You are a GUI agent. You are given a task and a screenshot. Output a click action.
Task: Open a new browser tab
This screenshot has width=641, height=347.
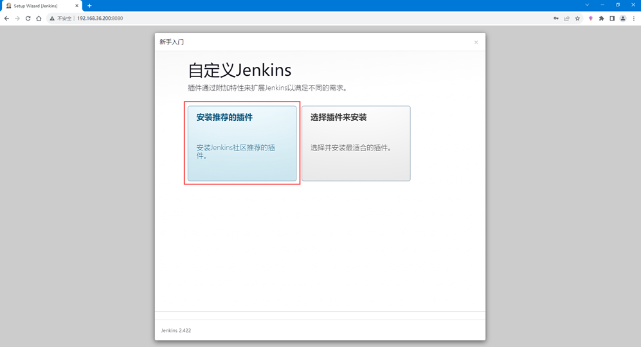(89, 6)
